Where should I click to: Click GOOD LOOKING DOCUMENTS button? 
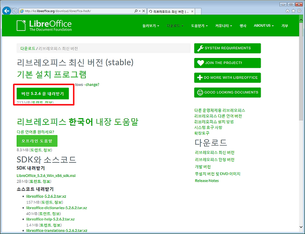click(x=227, y=92)
